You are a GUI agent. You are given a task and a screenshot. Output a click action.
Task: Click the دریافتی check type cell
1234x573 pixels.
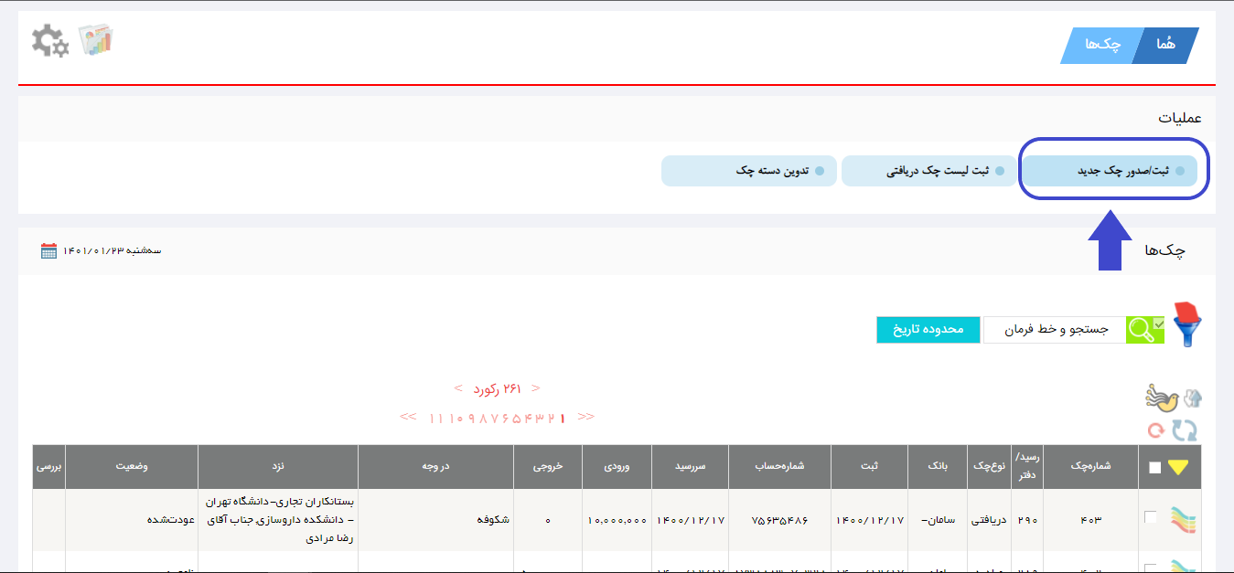988,520
